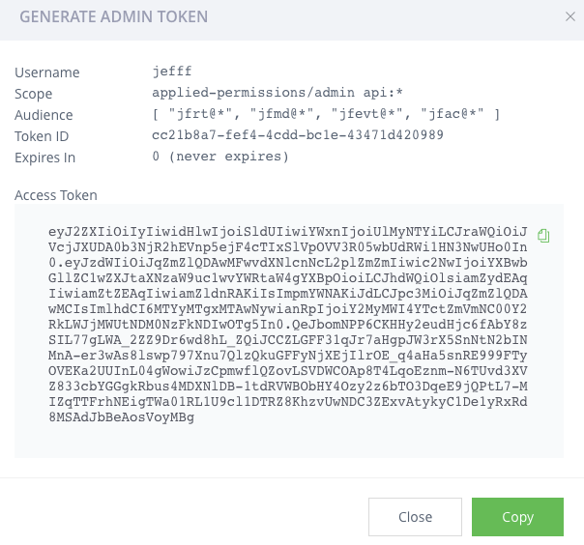Viewport: 584px width, 545px height.
Task: Click the Access Token label
Action: click(x=56, y=195)
